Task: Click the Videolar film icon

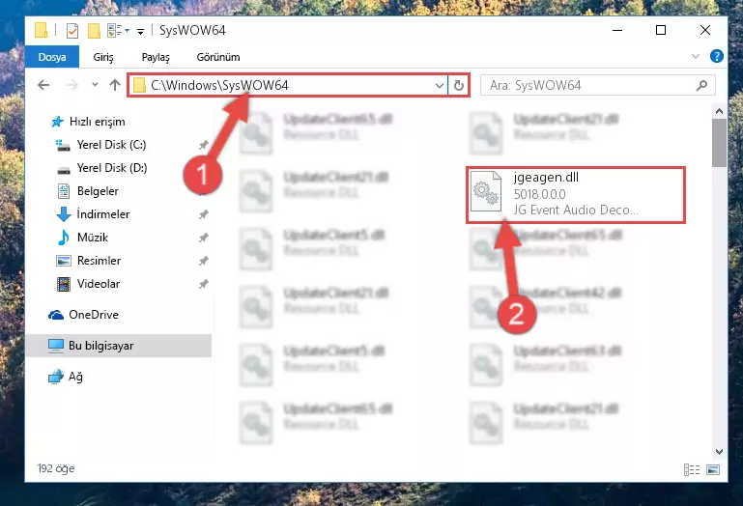Action: pyautogui.click(x=64, y=284)
